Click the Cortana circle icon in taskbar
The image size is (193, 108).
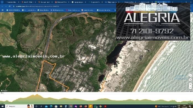click(x=36, y=106)
